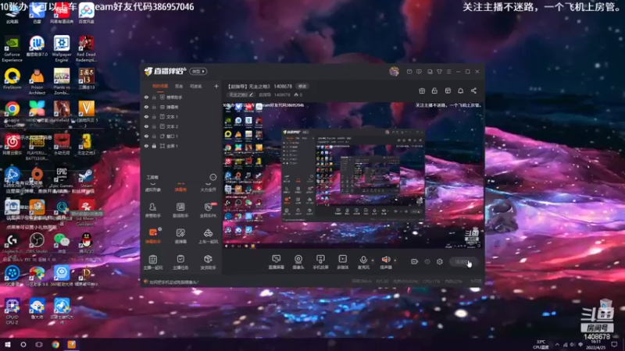Select the GeForce Experience desktop shortcut

tap(12, 49)
